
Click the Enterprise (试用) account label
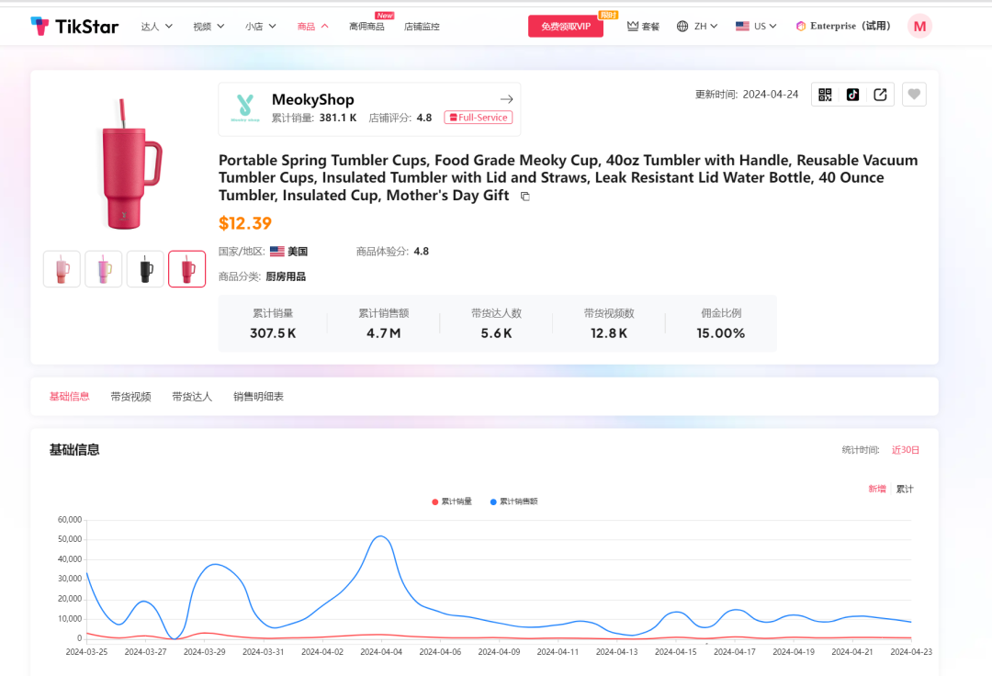pyautogui.click(x=851, y=26)
